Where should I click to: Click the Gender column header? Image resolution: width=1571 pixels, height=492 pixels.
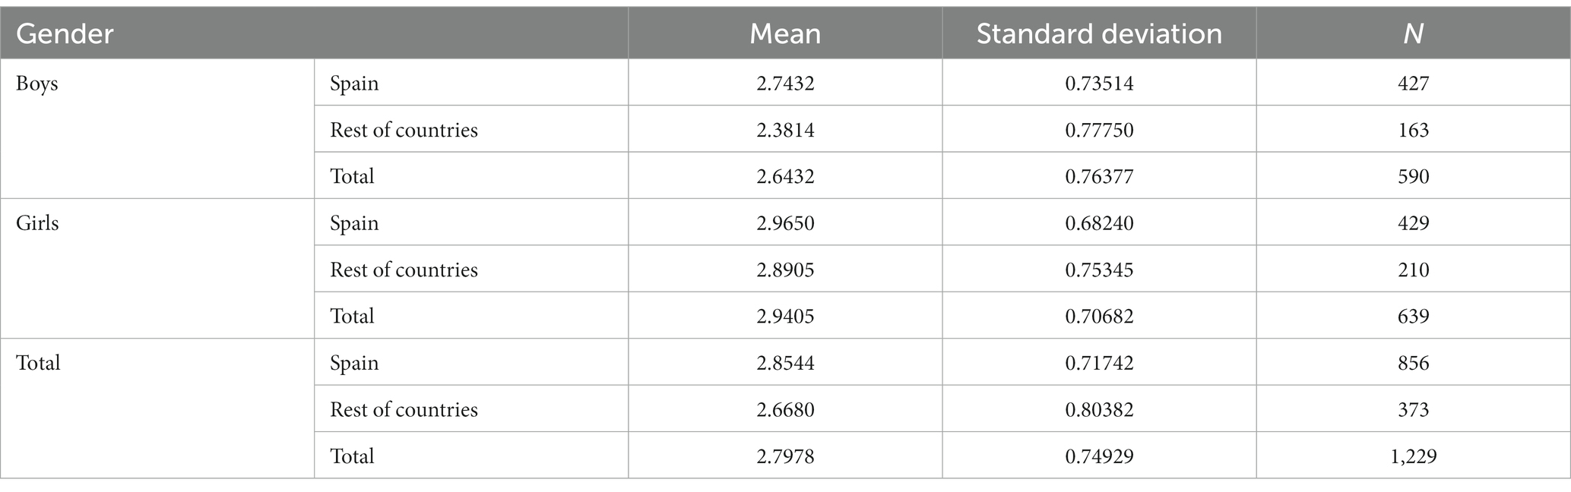[x=65, y=34]
